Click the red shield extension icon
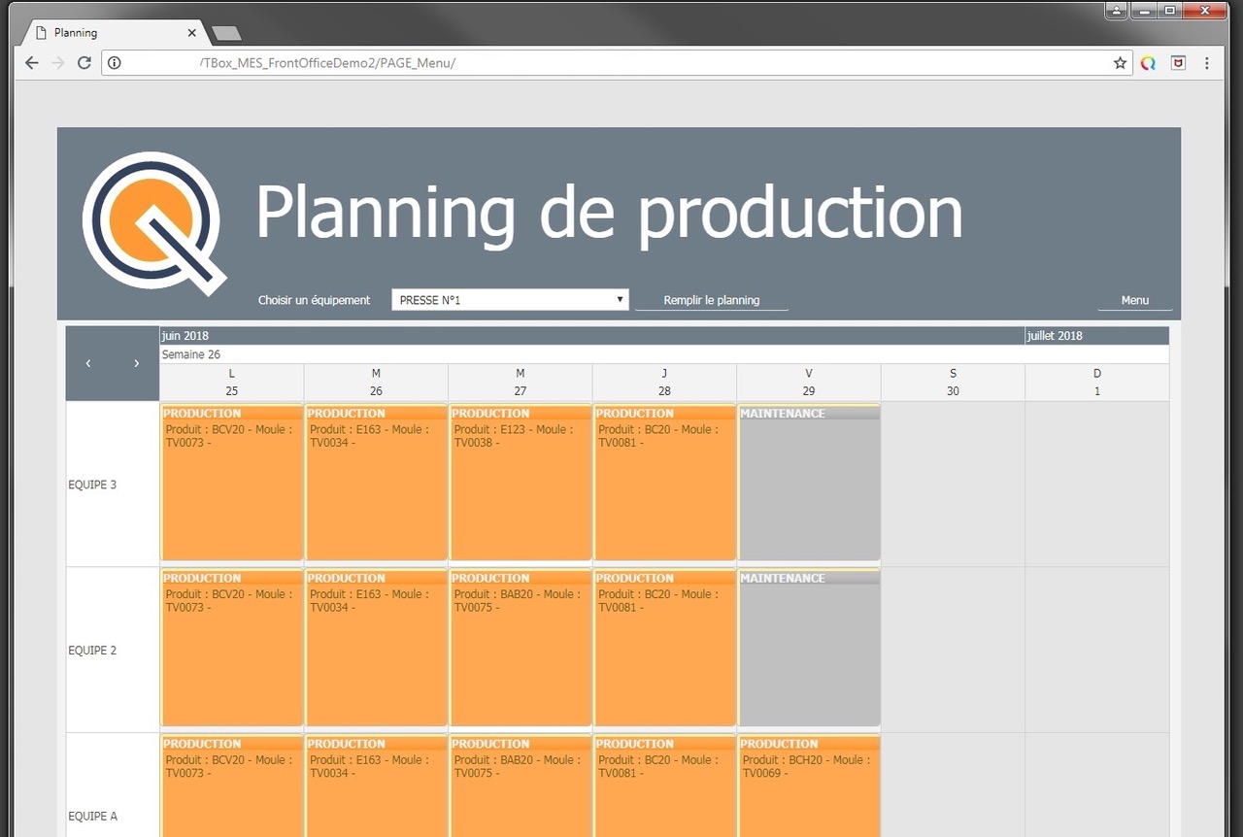1243x837 pixels. [x=1178, y=63]
